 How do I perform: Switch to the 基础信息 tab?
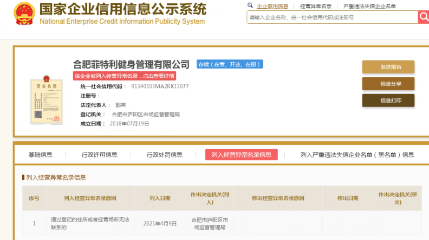click(40, 155)
